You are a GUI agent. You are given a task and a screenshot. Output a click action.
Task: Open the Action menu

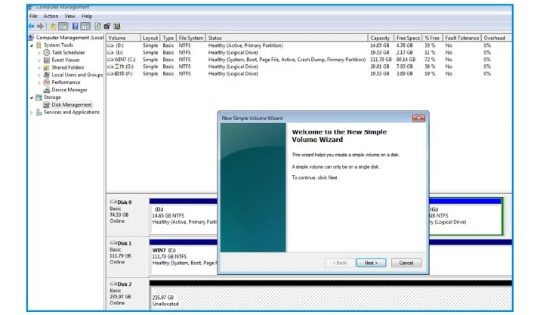51,16
